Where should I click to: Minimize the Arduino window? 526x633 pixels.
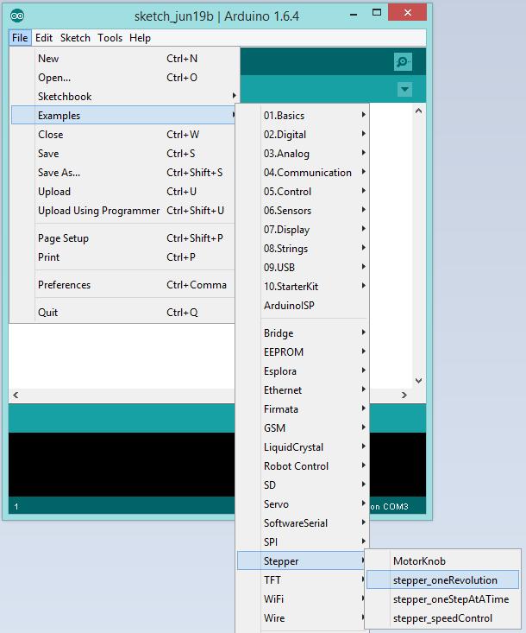point(354,15)
